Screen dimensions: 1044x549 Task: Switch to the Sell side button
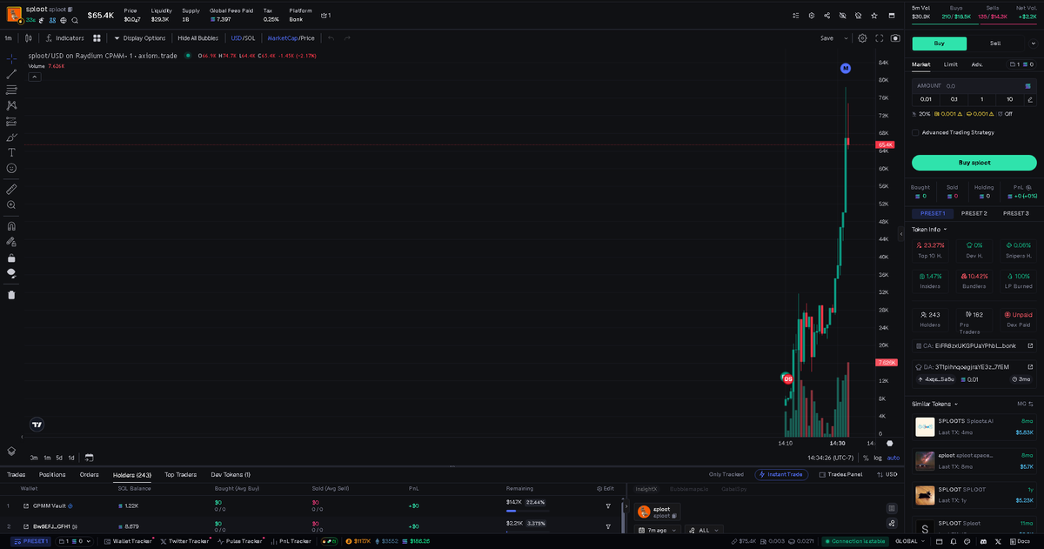pyautogui.click(x=995, y=44)
